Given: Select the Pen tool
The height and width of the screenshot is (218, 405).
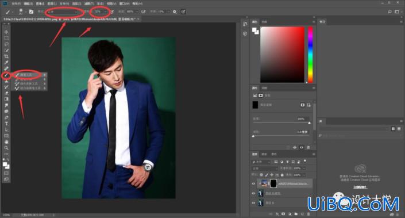Looking at the screenshot, I should click(x=6, y=118).
